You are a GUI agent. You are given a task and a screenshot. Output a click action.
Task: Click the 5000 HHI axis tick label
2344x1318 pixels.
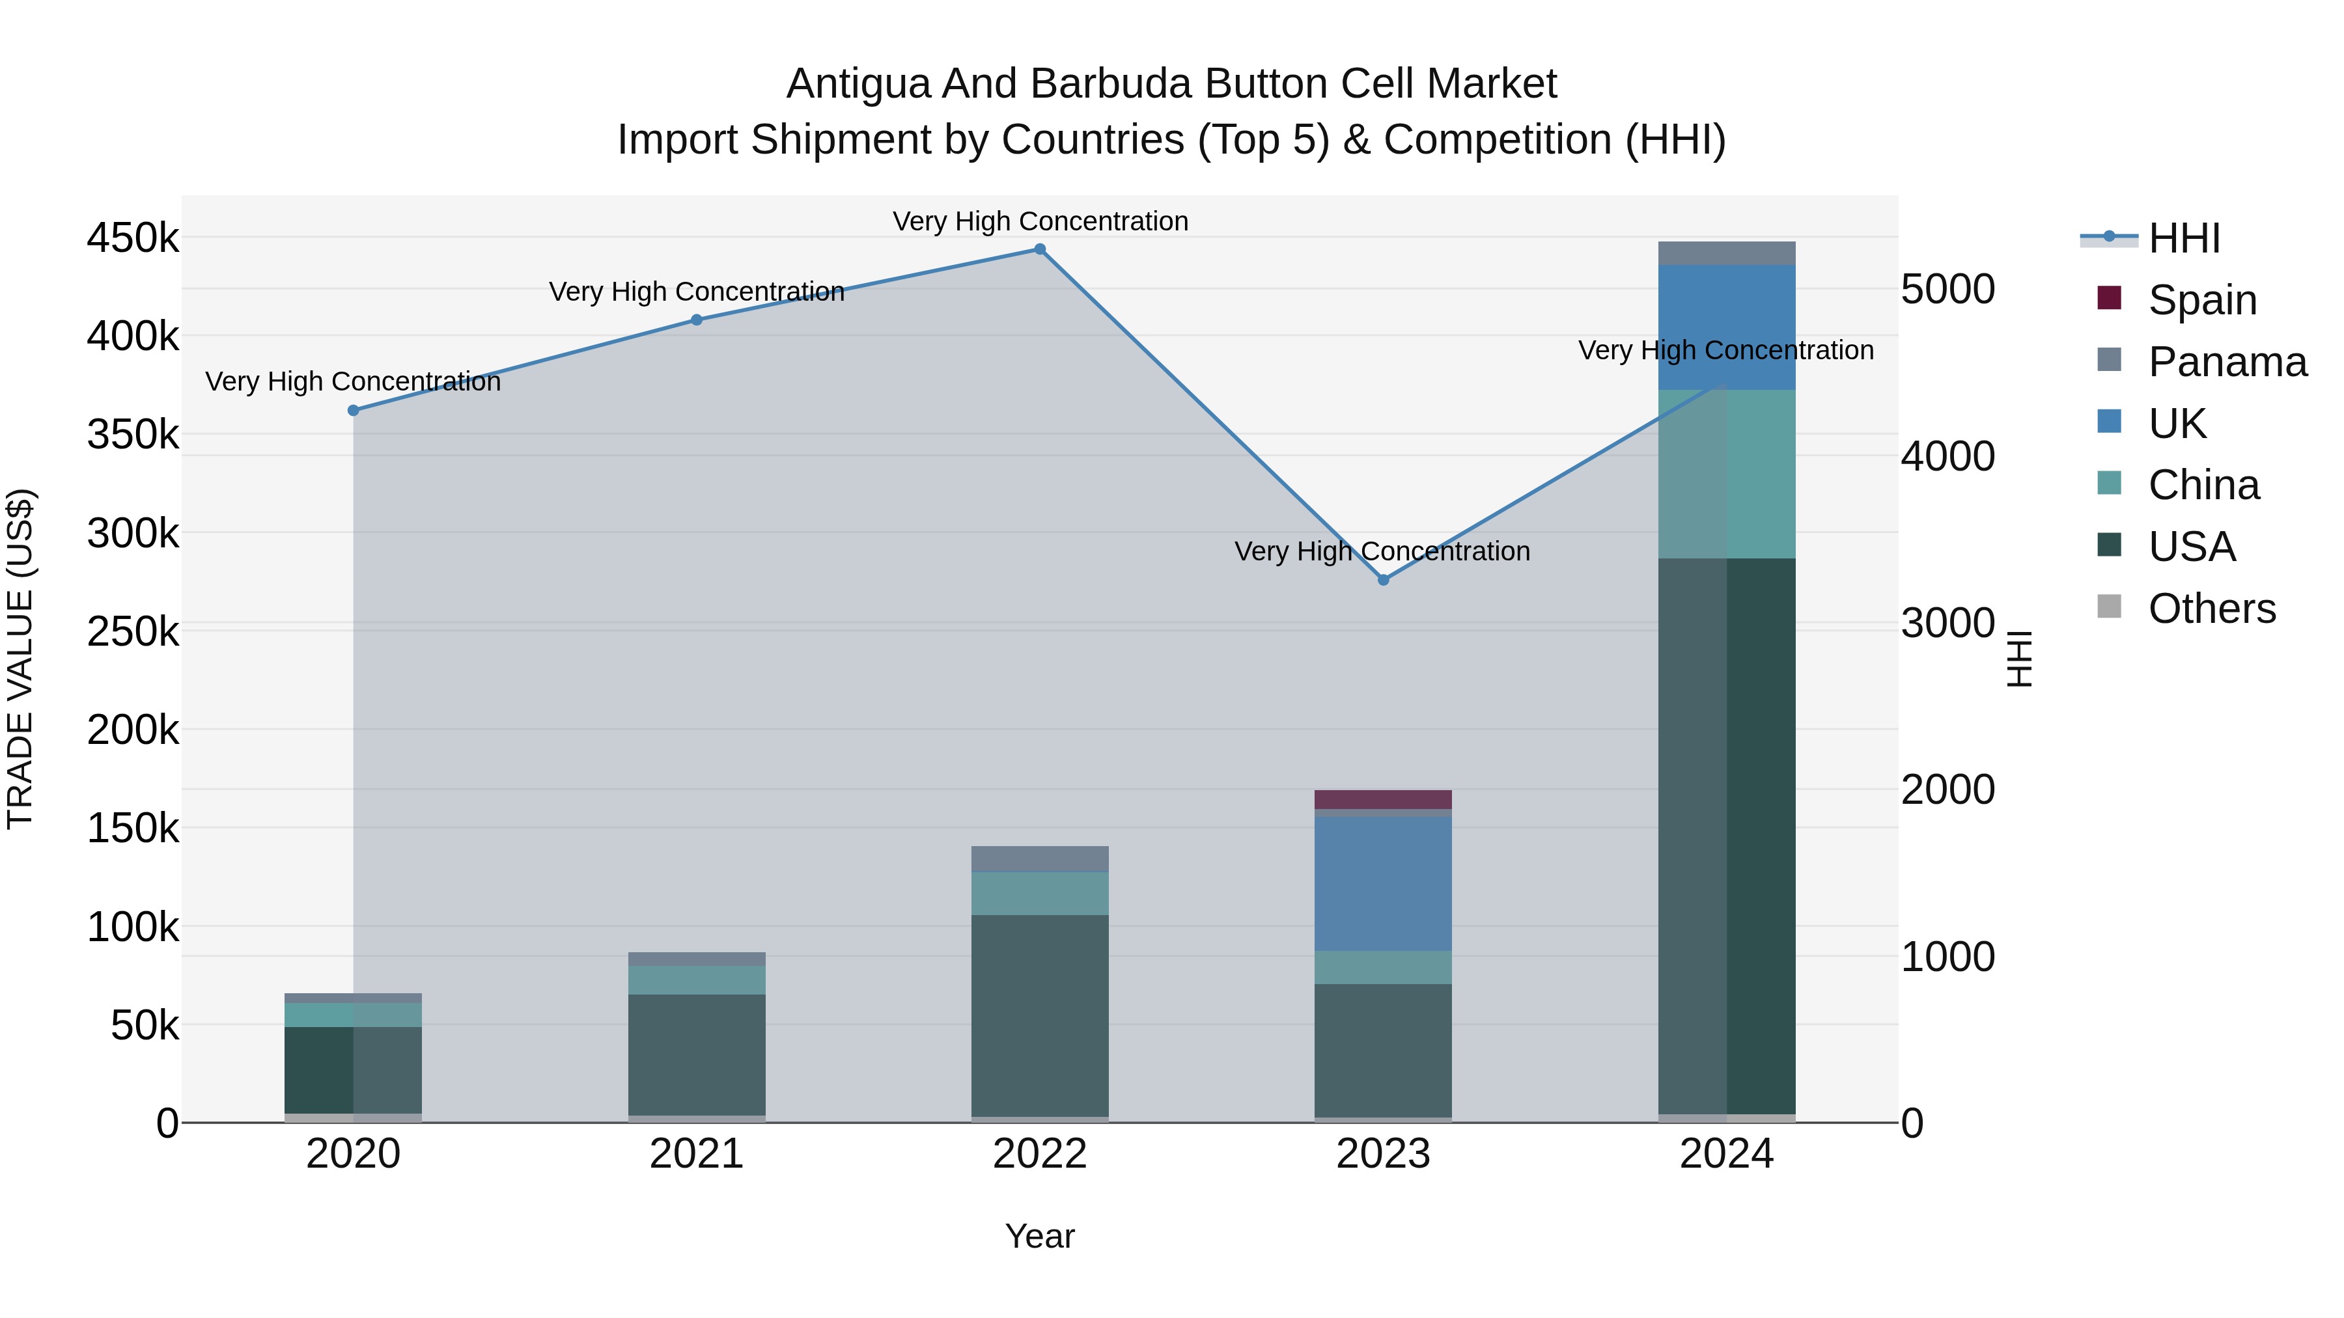[x=1948, y=289]
